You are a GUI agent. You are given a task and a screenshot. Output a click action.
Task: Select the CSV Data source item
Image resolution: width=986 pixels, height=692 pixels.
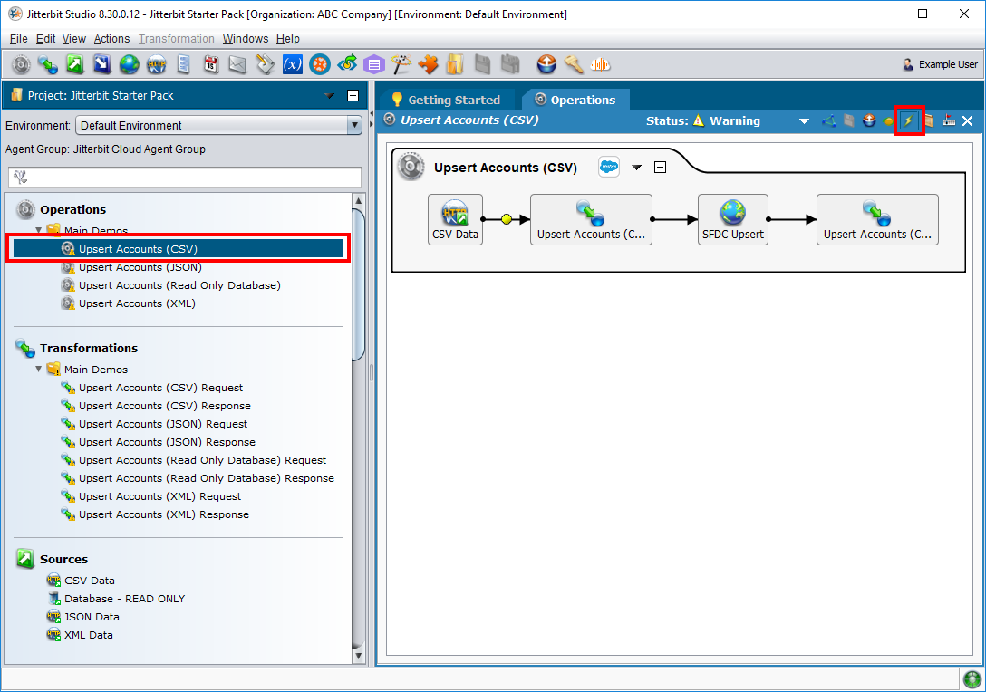click(x=89, y=581)
